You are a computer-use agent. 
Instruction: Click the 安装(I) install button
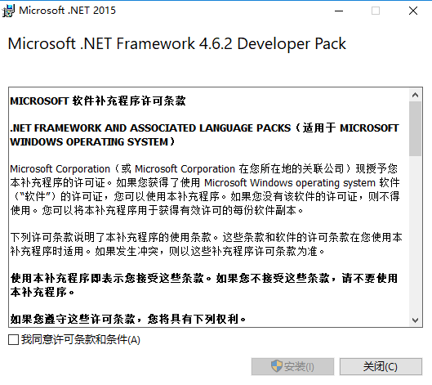(x=292, y=366)
